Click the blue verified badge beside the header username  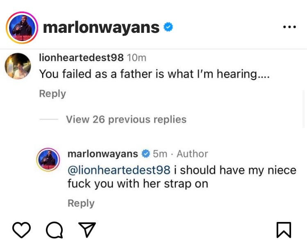click(168, 27)
